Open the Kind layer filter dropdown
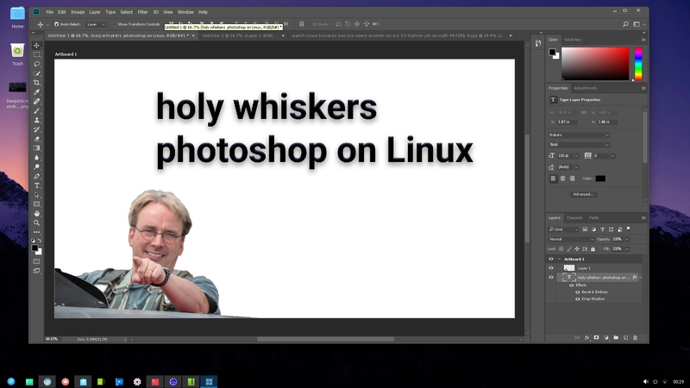Image resolution: width=690 pixels, height=388 pixels. [x=563, y=229]
